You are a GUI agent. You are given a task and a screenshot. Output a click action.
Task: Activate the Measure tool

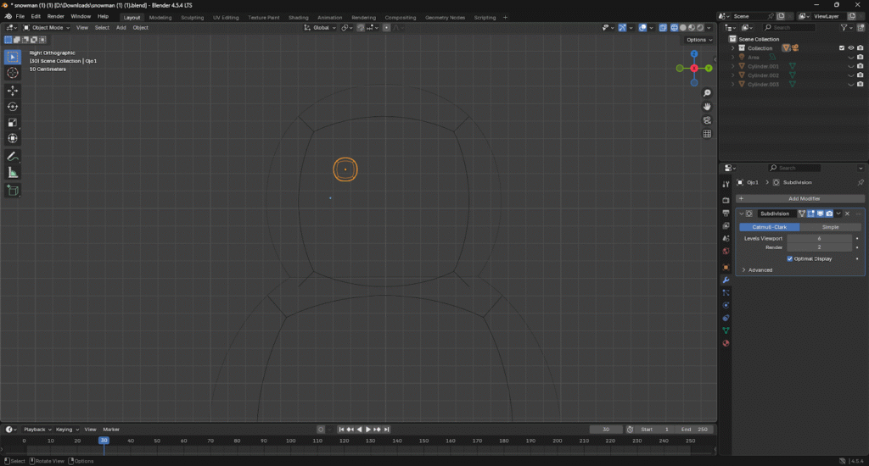13,173
